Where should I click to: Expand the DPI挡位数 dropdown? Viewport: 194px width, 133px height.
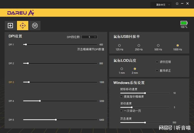[x=89, y=37]
